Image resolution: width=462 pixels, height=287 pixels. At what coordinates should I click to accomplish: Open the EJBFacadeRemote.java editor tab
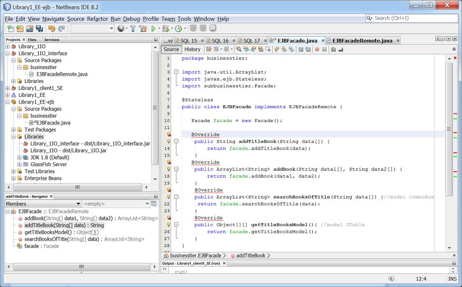pos(362,41)
